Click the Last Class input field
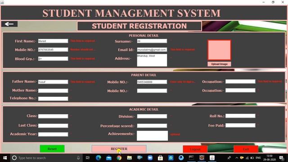The image size is (288, 162). 53,126
